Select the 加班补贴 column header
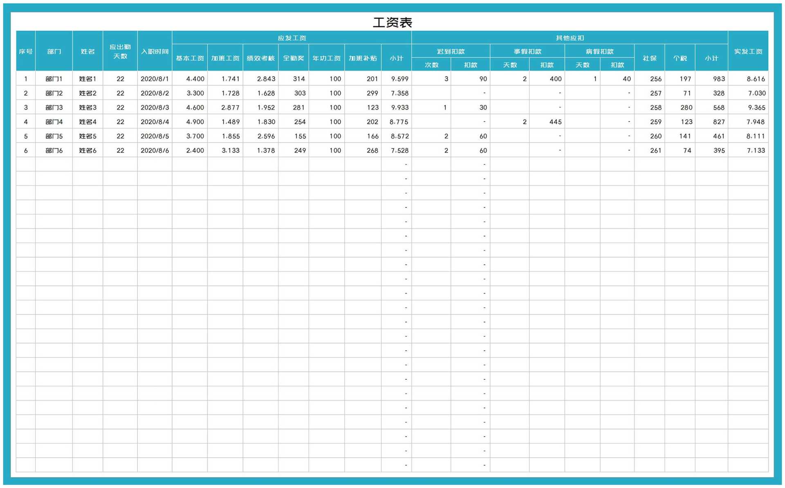Image resolution: width=785 pixels, height=488 pixels. coord(363,58)
